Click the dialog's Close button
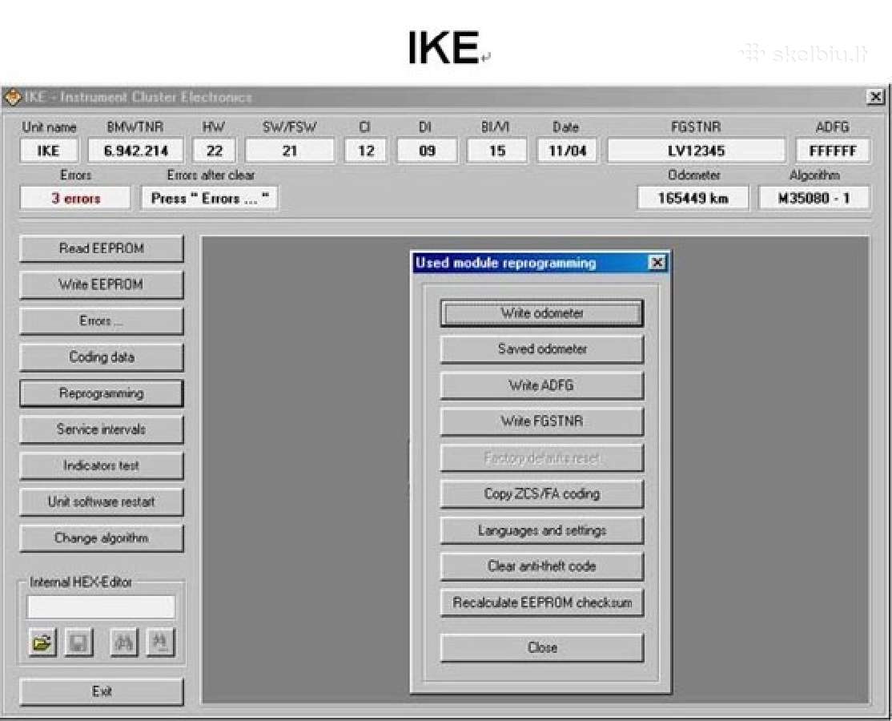 541,647
